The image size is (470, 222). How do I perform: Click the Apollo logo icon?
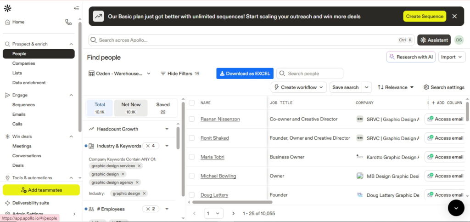pyautogui.click(x=7, y=8)
